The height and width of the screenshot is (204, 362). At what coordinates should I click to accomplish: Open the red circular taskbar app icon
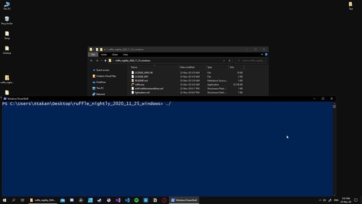(164, 200)
